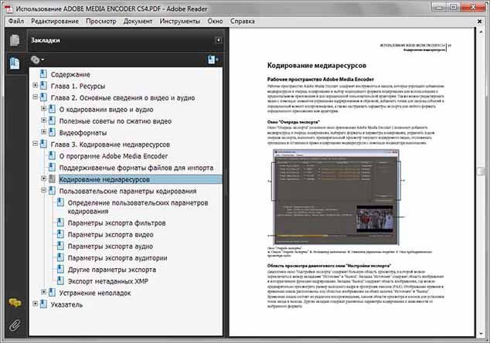This screenshot has height=343, width=490.
Task: Click bookmark icon beside Параметры экспорта аудитории
Action: (x=60, y=257)
